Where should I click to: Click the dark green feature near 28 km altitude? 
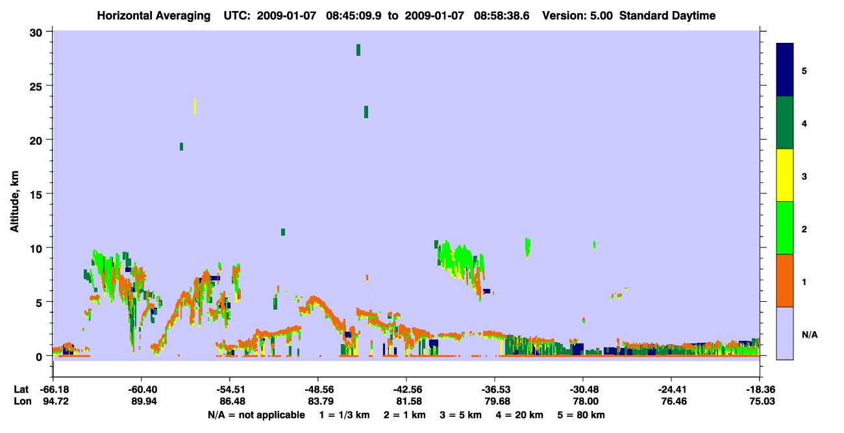coord(358,50)
